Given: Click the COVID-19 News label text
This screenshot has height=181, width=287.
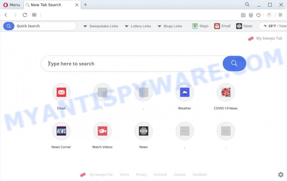Looking at the screenshot, I should click(x=226, y=108).
